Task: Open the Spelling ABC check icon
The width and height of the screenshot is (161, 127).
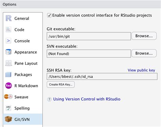Action: pyautogui.click(x=8, y=108)
